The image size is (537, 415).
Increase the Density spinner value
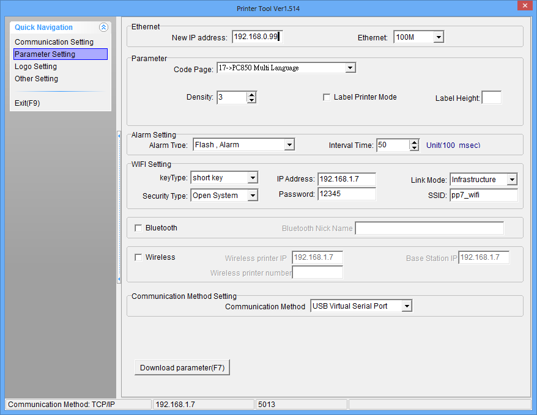[251, 95]
